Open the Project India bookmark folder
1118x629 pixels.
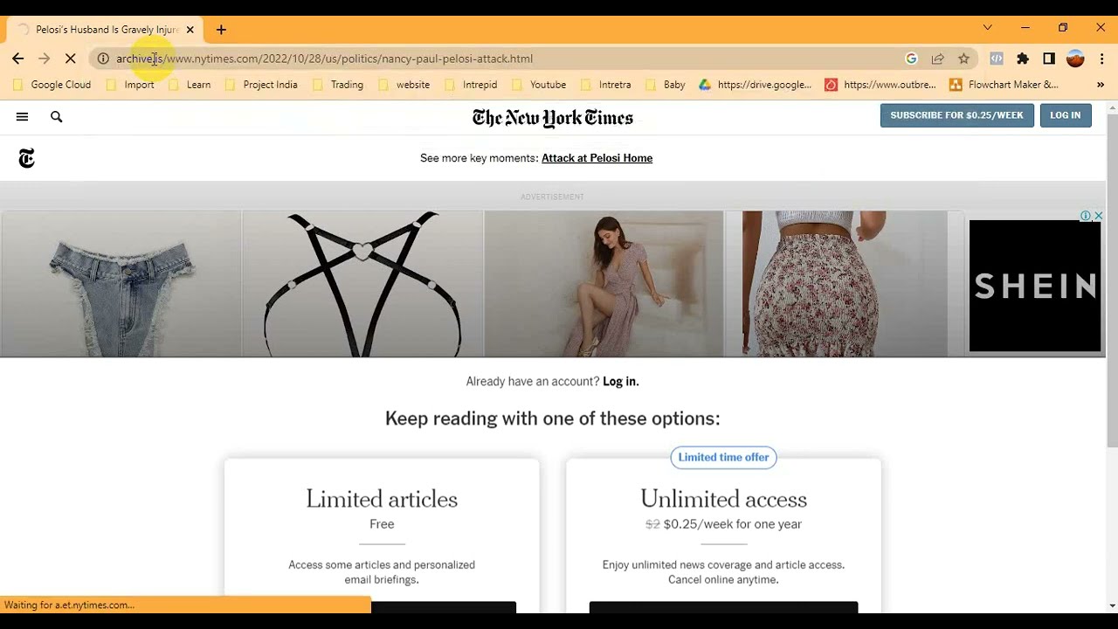[261, 85]
